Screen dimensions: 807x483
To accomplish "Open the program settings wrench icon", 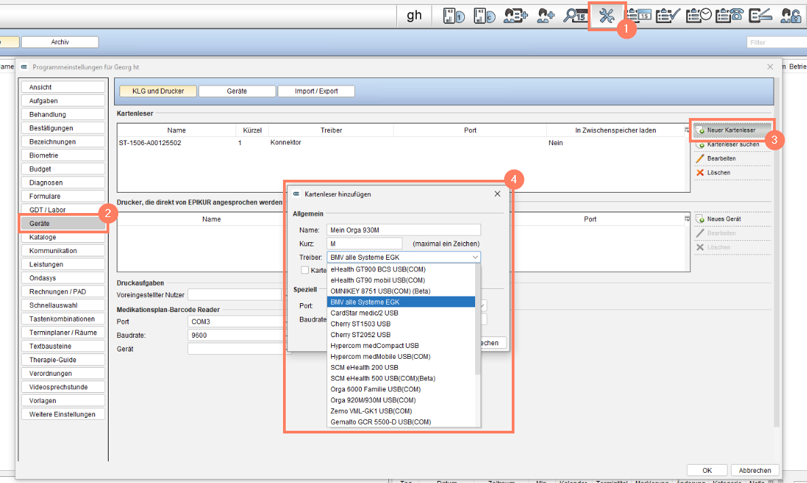I will [607, 16].
